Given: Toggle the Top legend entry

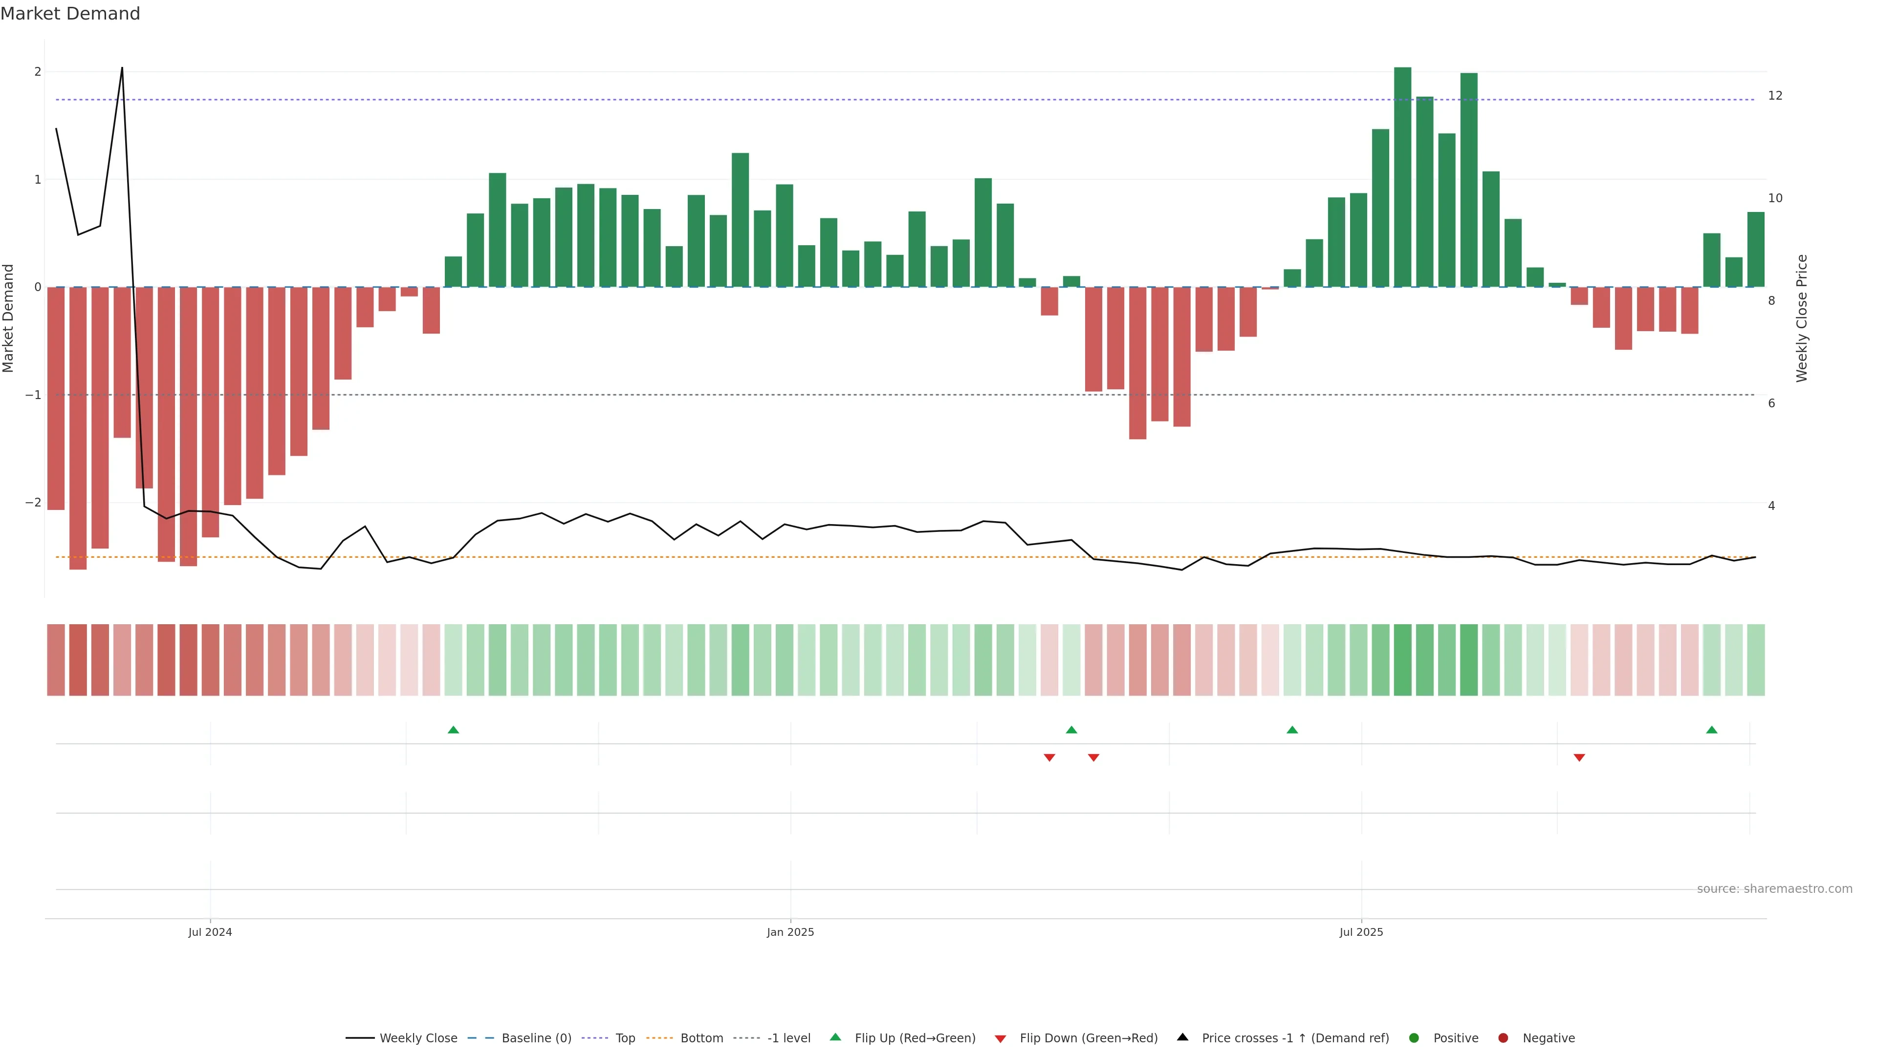Looking at the screenshot, I should coord(625,1037).
